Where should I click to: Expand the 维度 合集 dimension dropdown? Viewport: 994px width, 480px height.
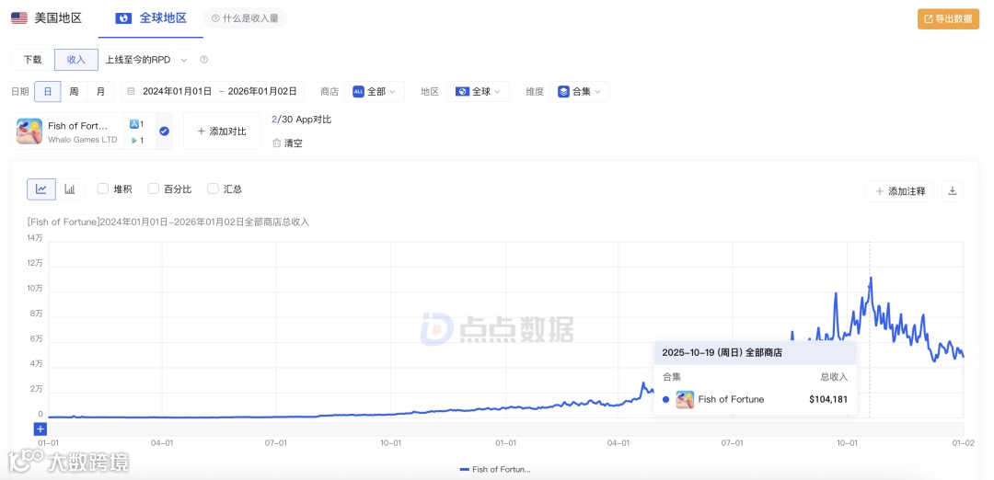[x=580, y=91]
